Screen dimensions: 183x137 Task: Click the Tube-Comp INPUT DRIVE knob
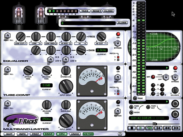pyautogui.click(x=66, y=86)
